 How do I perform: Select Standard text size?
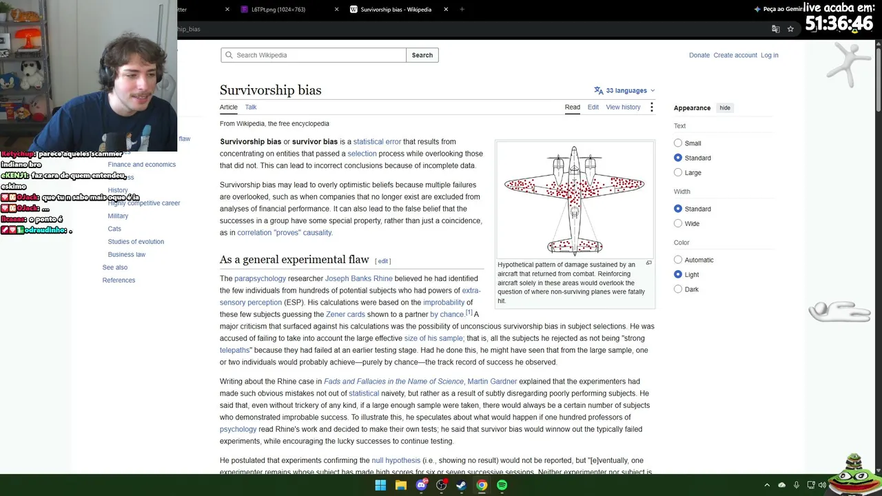(x=678, y=158)
